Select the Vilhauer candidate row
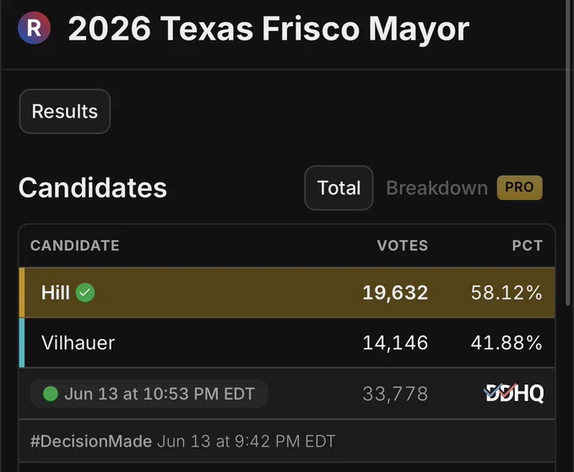Viewport: 574px width, 472px height. pyautogui.click(x=287, y=343)
